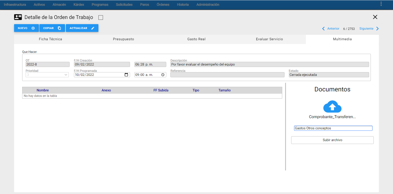Click the Subir archivo button
393x194 pixels.
pyautogui.click(x=332, y=140)
